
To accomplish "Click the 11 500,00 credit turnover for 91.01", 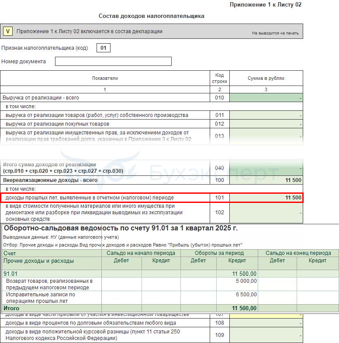I will pyautogui.click(x=244, y=274).
